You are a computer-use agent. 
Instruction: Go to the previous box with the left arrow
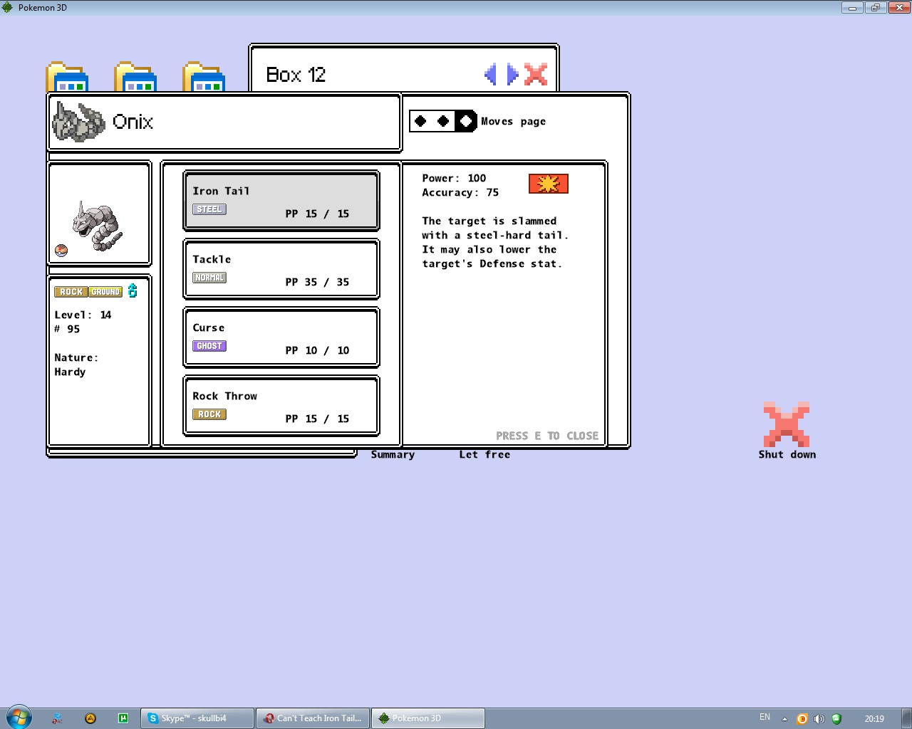(490, 74)
